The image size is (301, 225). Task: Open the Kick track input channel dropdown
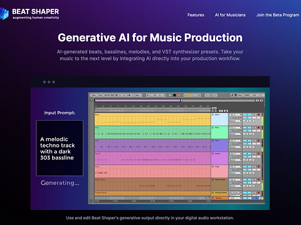(x=235, y=127)
